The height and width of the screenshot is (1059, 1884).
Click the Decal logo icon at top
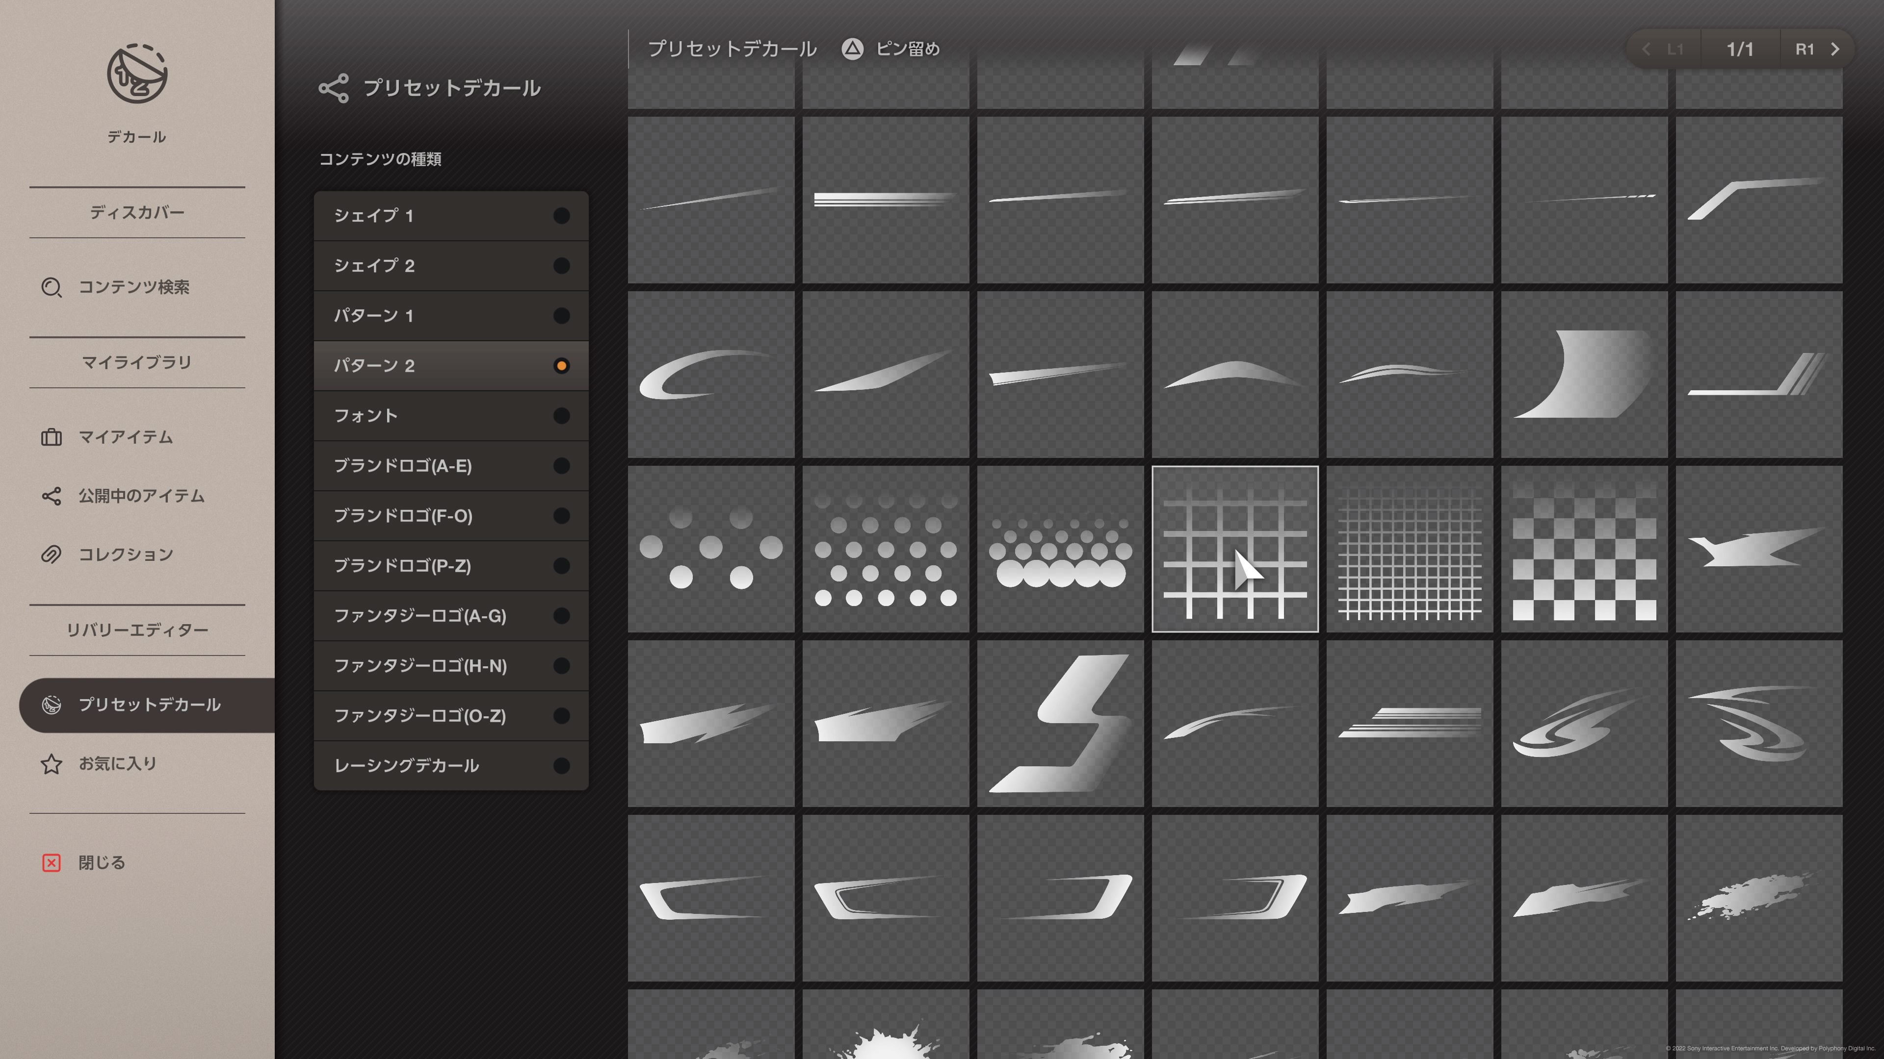(x=137, y=74)
